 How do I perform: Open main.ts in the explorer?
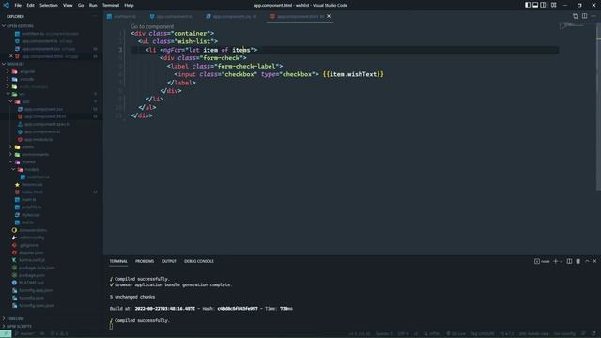tap(29, 200)
